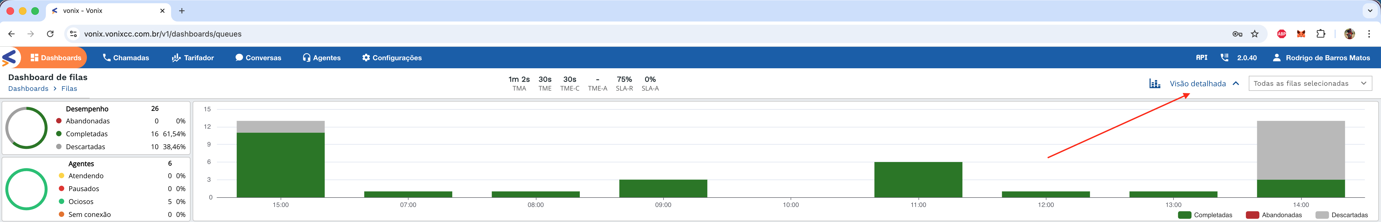Open the Chrome three-dot menu
Screen dimensions: 1381x222
click(x=1369, y=34)
